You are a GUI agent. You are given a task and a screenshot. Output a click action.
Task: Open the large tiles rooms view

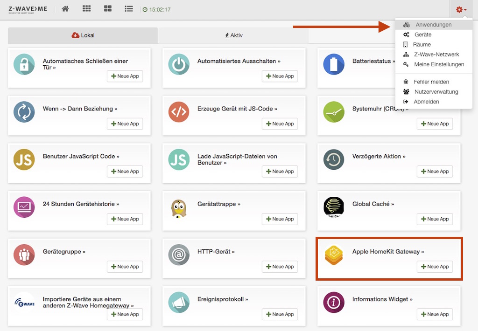pyautogui.click(x=107, y=9)
